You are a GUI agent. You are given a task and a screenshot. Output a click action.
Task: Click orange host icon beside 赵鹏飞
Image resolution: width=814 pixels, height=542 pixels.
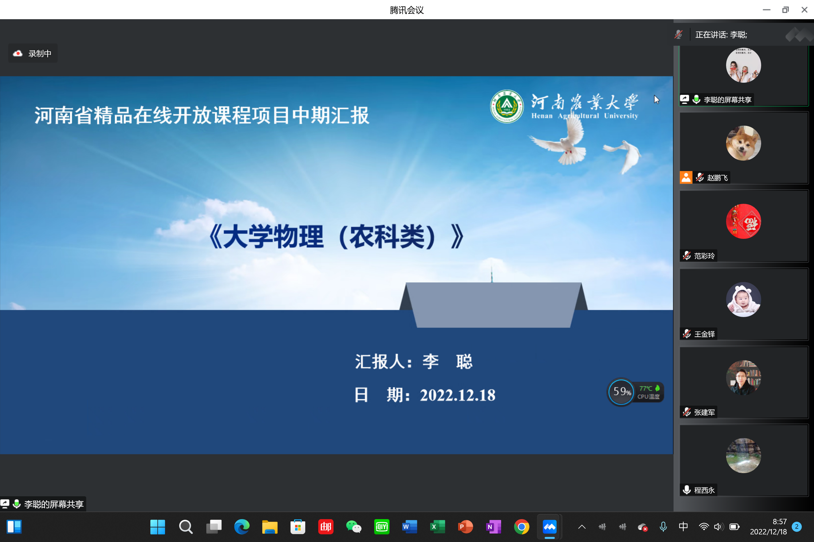click(686, 177)
